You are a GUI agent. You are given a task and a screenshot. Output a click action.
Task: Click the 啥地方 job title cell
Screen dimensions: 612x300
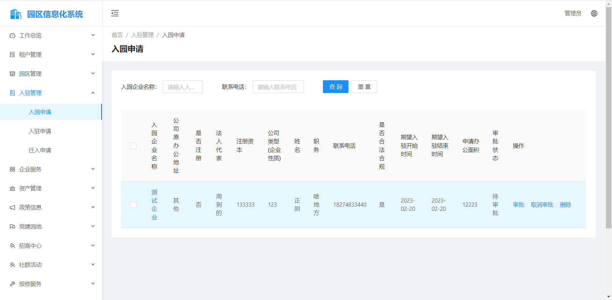point(316,205)
